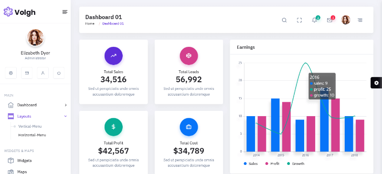Select Horizontal-Menu layout item

tap(32, 135)
